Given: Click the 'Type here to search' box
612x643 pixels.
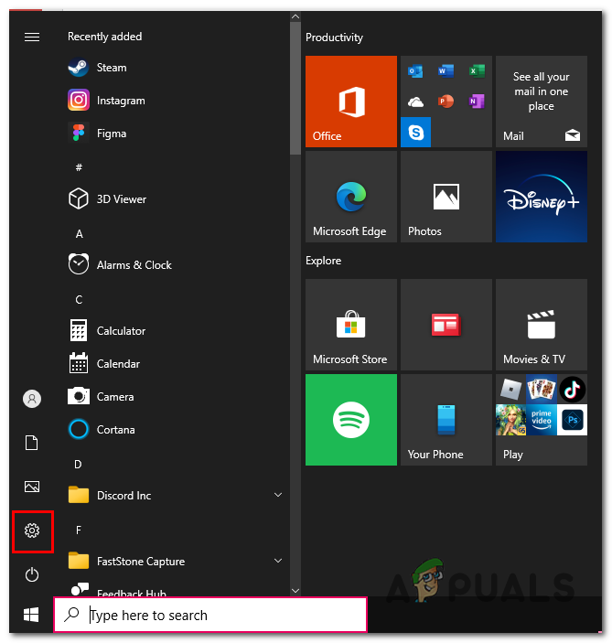Looking at the screenshot, I should (210, 615).
